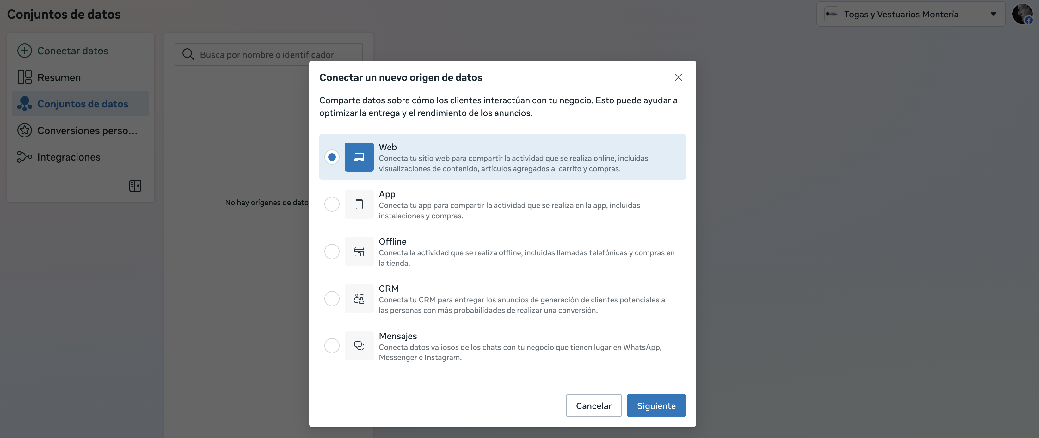Click the Mensajes chat bubbles icon
Screen dimensions: 1039x438
pyautogui.click(x=359, y=346)
